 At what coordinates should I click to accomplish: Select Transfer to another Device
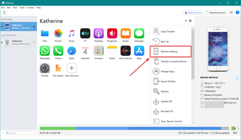174,61
